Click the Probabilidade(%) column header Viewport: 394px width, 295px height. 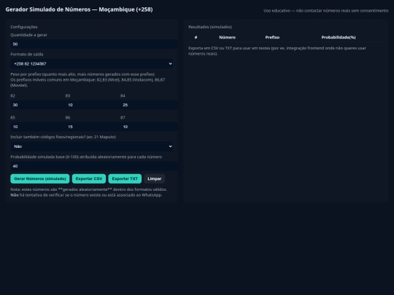coord(339,37)
